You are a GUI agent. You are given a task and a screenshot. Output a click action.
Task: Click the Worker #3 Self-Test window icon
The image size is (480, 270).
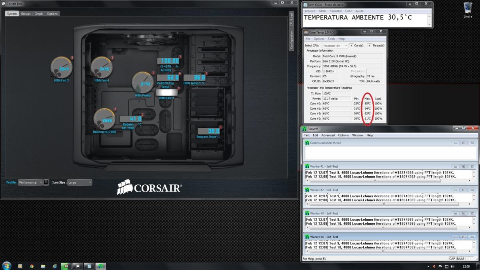coord(307,214)
